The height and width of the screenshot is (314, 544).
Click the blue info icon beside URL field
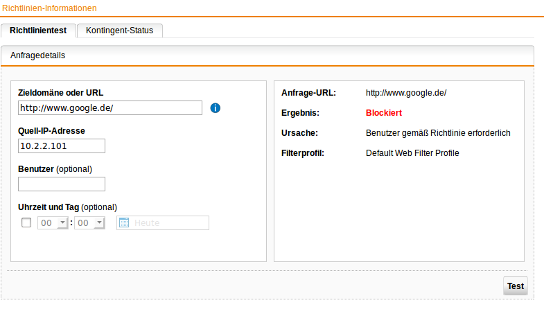click(215, 108)
